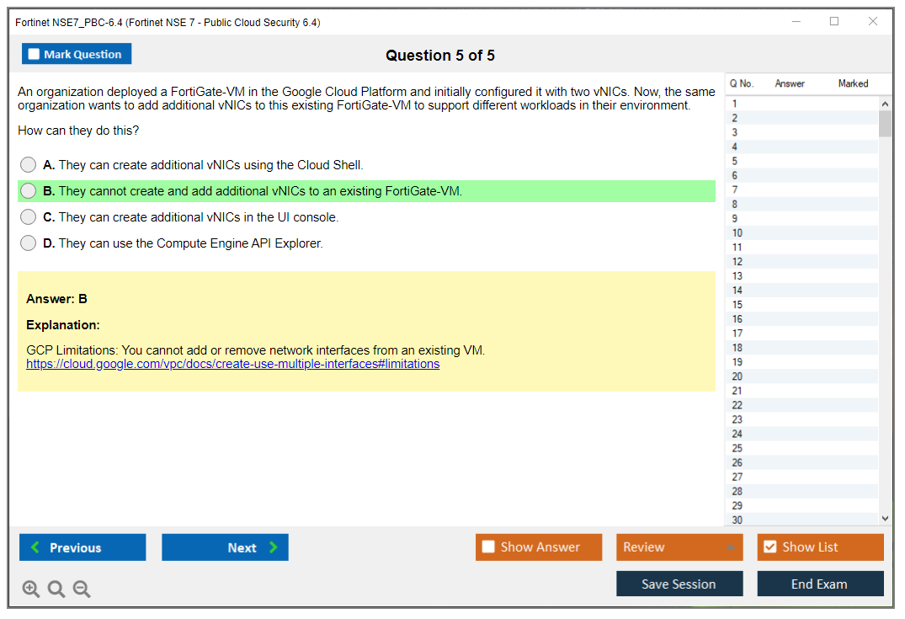Click the zoom in magnifier icon

coord(31,589)
